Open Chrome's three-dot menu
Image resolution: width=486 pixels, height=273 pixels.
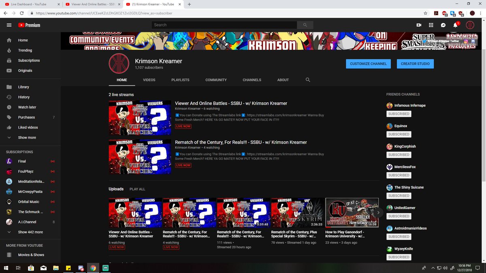pos(481,13)
